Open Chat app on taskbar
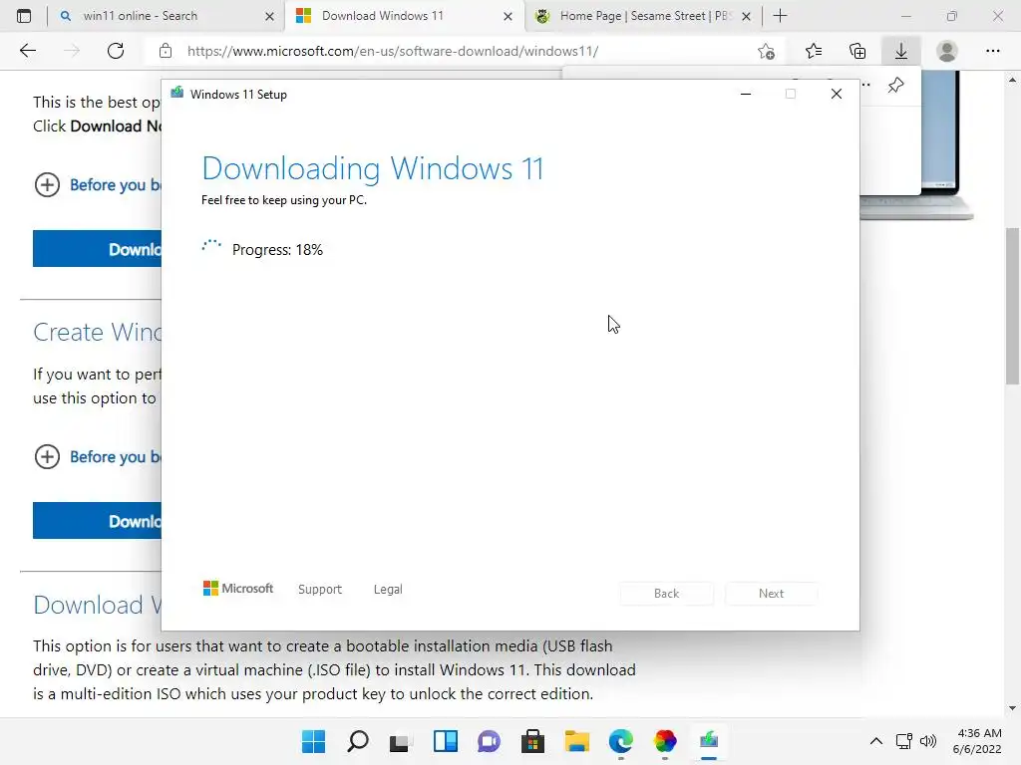The image size is (1021, 765). click(489, 741)
